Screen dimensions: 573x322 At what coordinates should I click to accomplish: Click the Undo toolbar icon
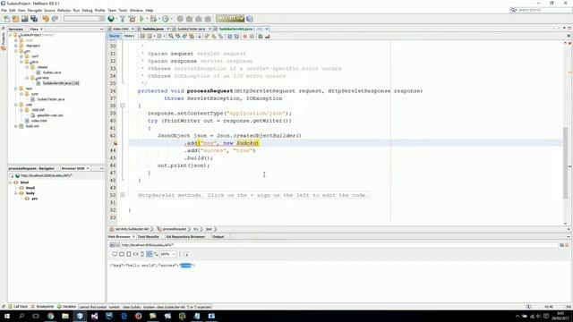coord(46,19)
